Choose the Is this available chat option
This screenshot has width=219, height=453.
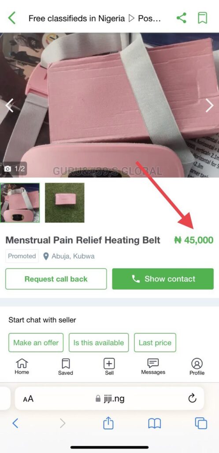pyautogui.click(x=99, y=343)
